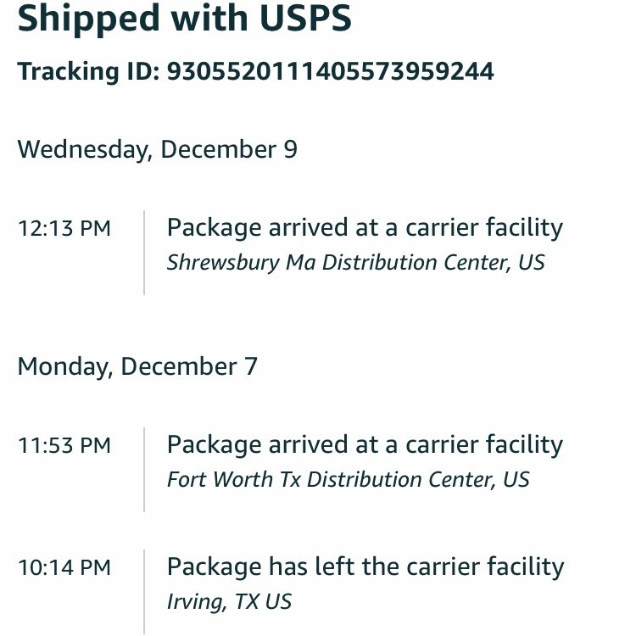Click the timeline divider beside 10:14 PM
Screen dimensions: 636x636
(x=144, y=591)
